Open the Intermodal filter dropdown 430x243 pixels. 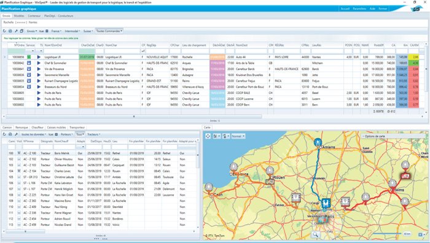coord(72,31)
